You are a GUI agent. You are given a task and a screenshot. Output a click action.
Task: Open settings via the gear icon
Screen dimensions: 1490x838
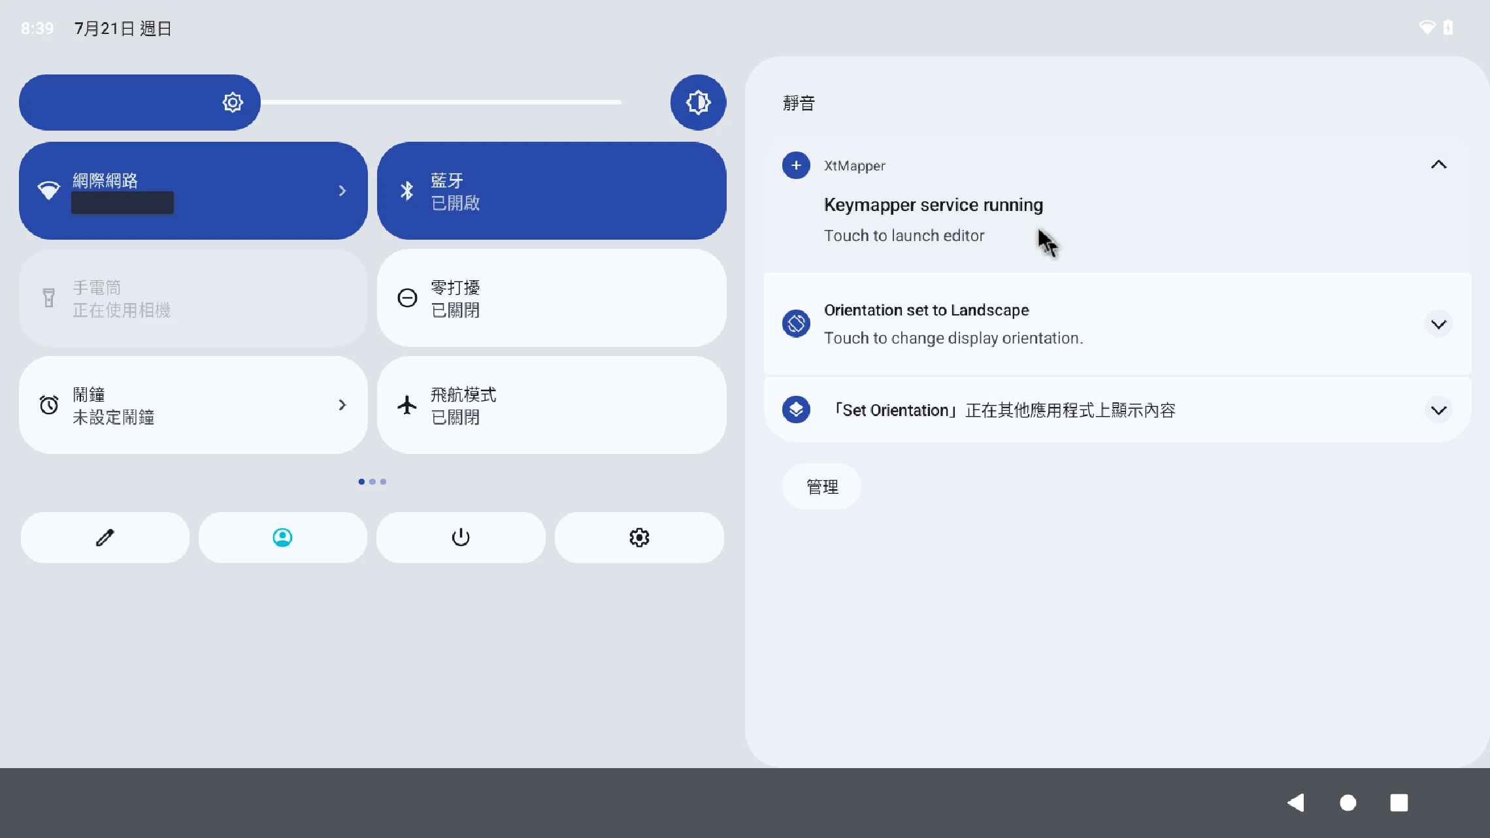point(639,537)
